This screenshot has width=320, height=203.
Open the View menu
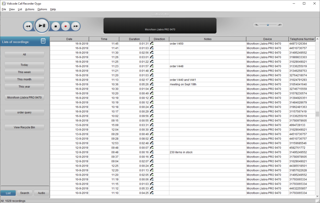[12, 9]
